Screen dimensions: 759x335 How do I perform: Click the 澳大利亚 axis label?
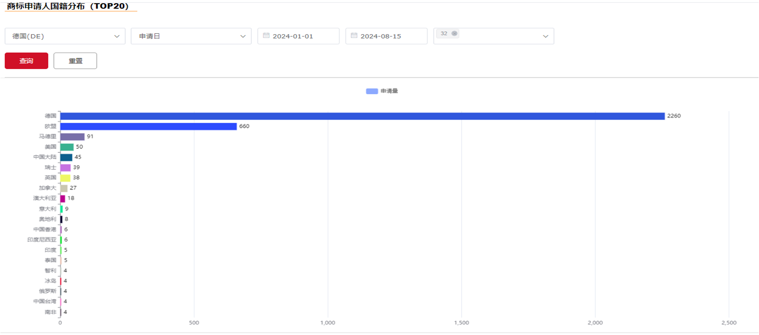coord(45,198)
